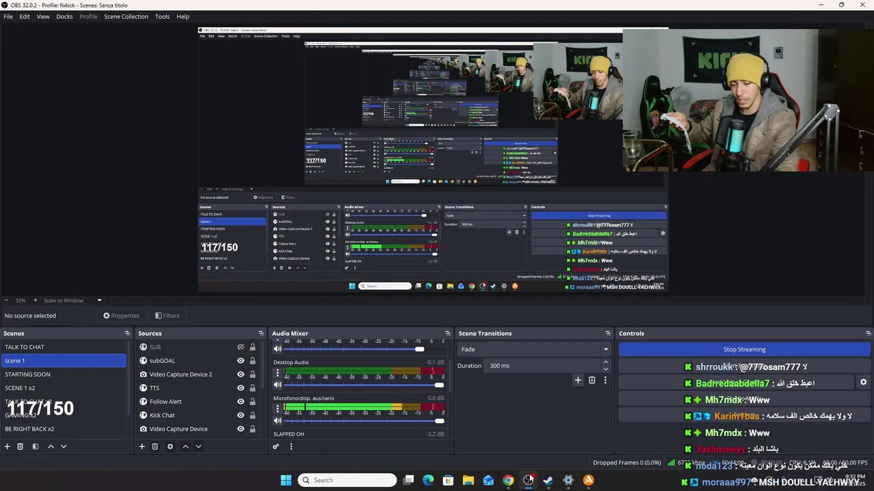Screen dimensions: 874x491
Task: Open Google Chrome from the taskbar
Action: tap(508, 480)
